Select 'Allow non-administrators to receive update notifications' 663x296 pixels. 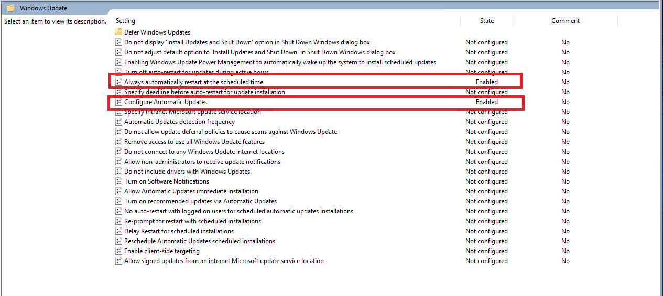pyautogui.click(x=202, y=162)
